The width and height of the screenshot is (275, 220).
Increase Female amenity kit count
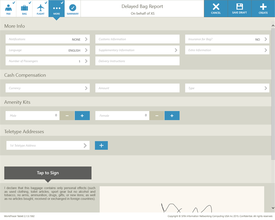pyautogui.click(x=172, y=116)
